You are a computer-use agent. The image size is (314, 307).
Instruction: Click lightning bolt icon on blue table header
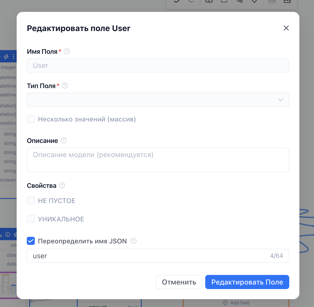[x=6, y=57]
